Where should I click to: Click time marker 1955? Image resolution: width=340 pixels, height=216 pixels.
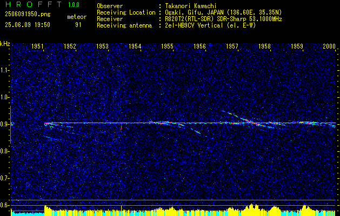coord(167,46)
